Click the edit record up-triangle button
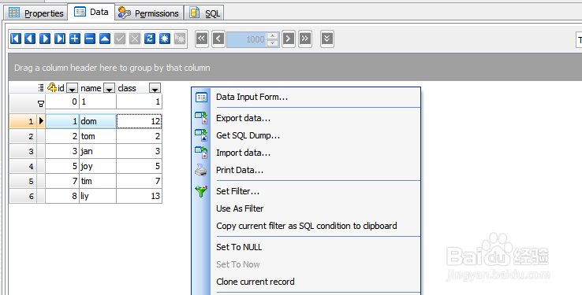 (x=105, y=39)
